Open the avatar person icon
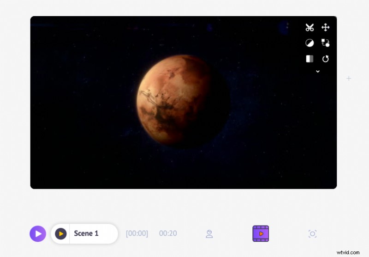 point(209,234)
